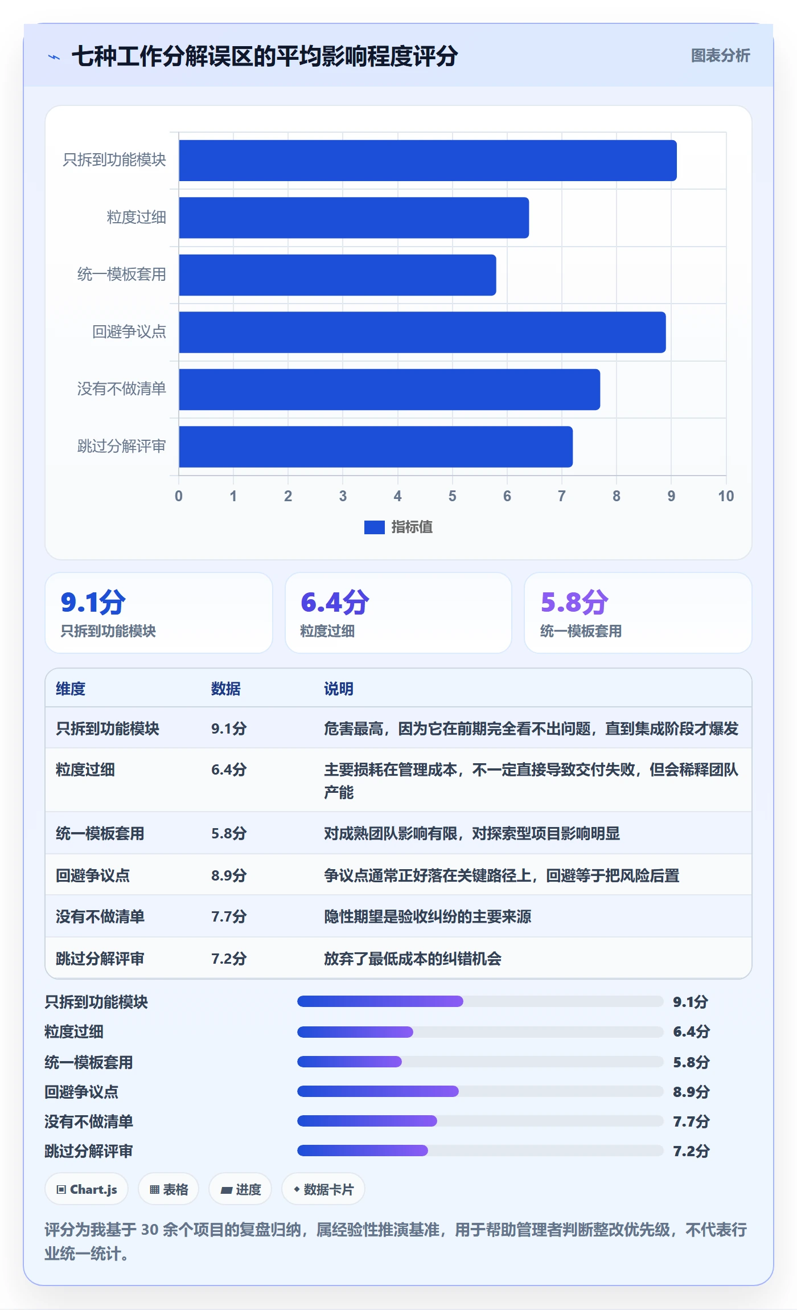Click the 数据 table column header

coord(226,689)
